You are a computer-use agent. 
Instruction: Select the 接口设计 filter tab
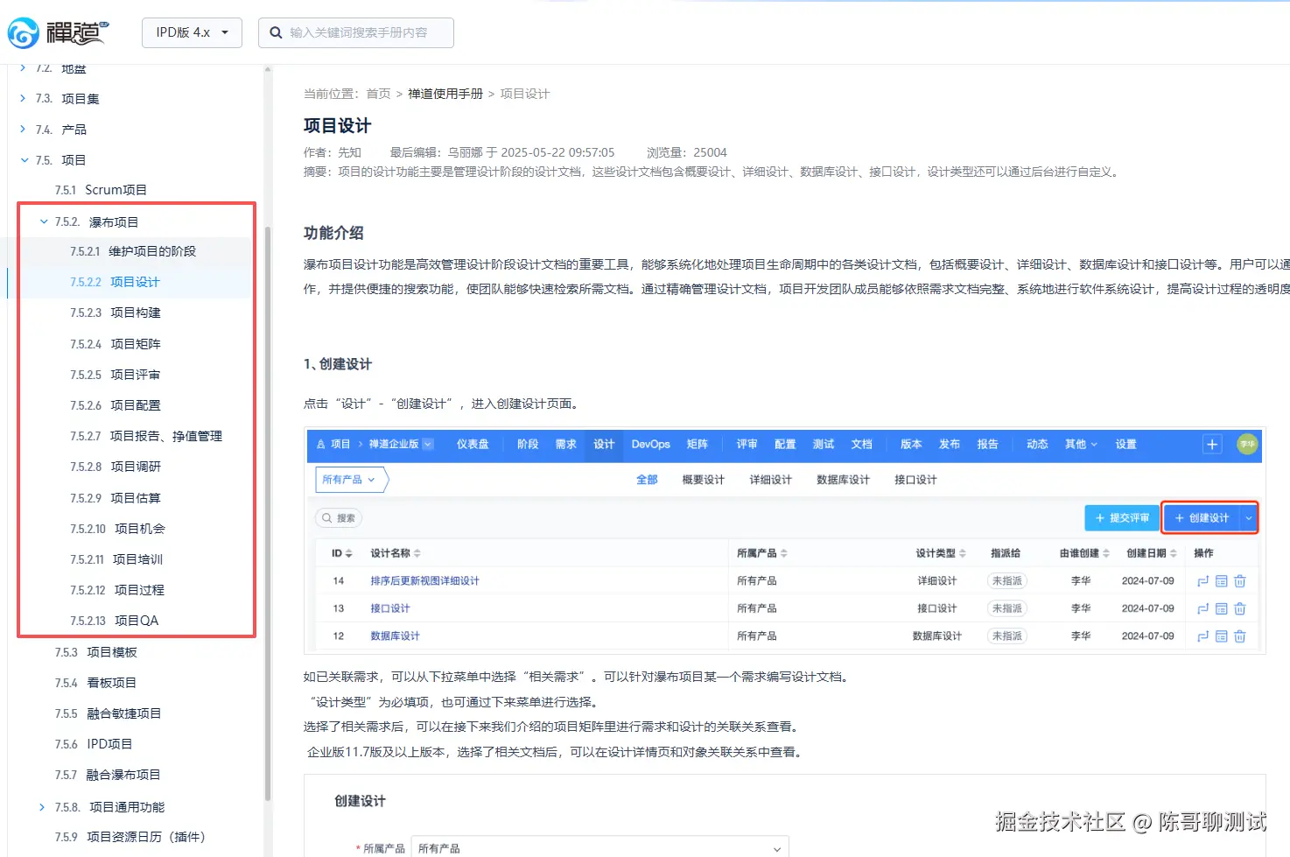[x=914, y=480]
